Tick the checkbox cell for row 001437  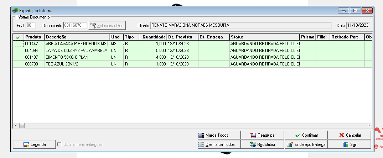coord(18,57)
